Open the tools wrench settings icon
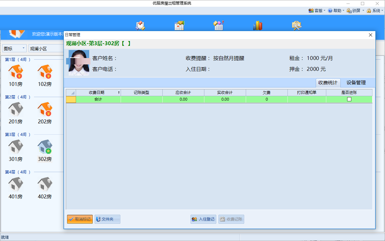The height and width of the screenshot is (241, 385). click(x=297, y=26)
